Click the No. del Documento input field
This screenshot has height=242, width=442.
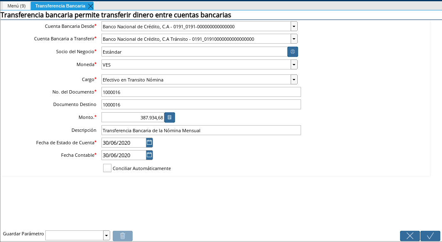201,92
